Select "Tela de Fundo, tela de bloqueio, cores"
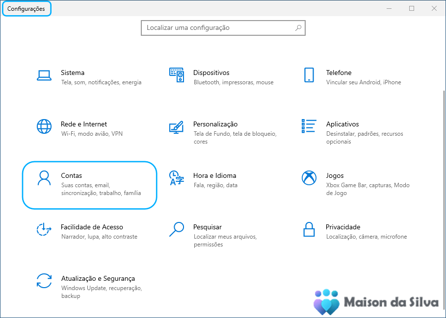This screenshot has width=446, height=318. [x=235, y=138]
